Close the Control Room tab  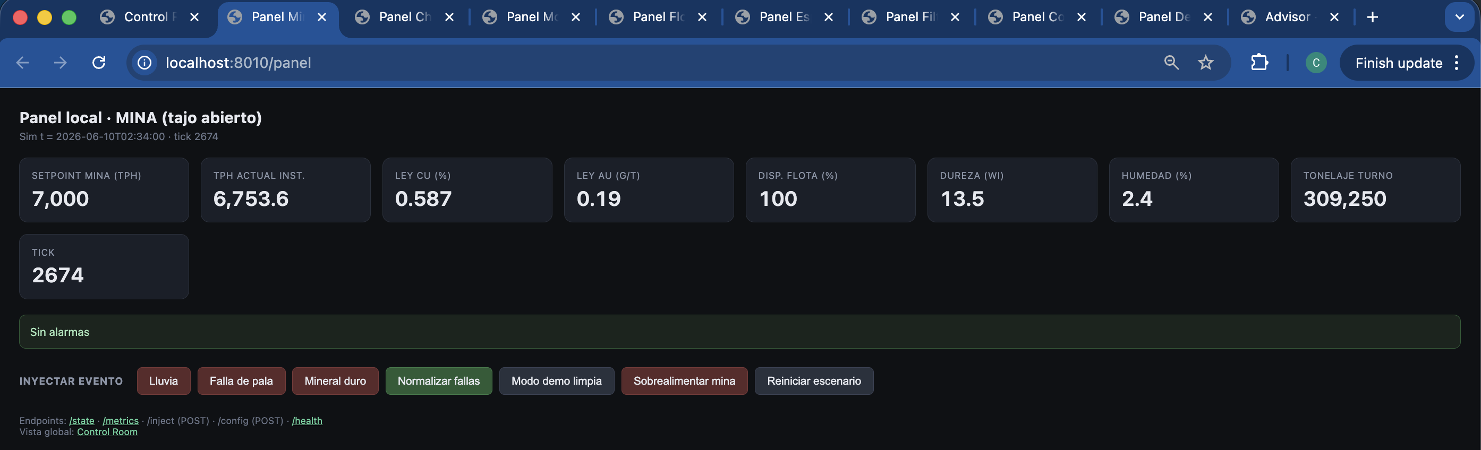point(194,17)
